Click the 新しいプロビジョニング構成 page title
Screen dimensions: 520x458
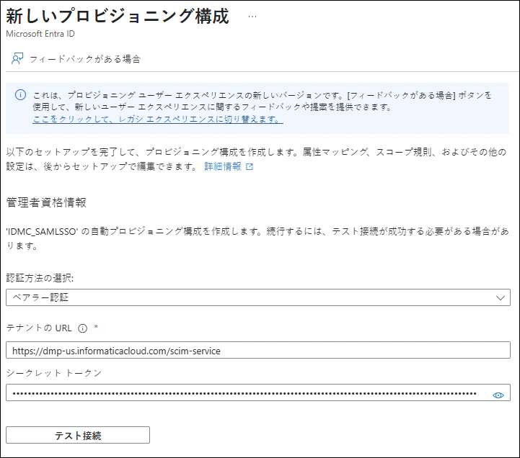click(x=118, y=16)
